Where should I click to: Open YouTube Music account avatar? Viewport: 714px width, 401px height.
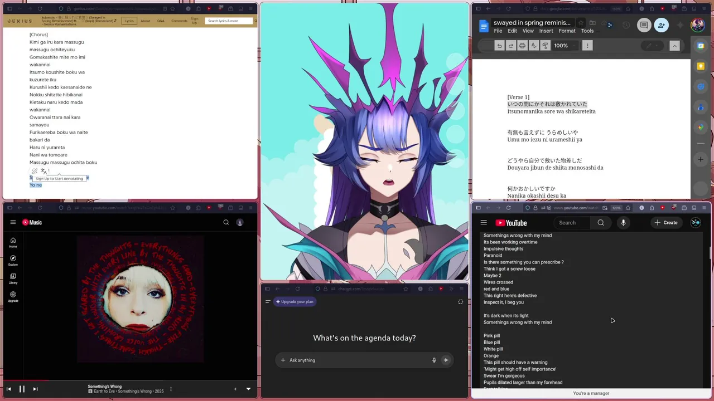[240, 222]
